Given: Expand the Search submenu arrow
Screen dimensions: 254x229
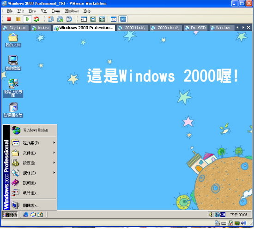Looking at the screenshot, I should 54,173.
